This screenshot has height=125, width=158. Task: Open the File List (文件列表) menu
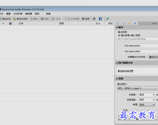click(18, 14)
